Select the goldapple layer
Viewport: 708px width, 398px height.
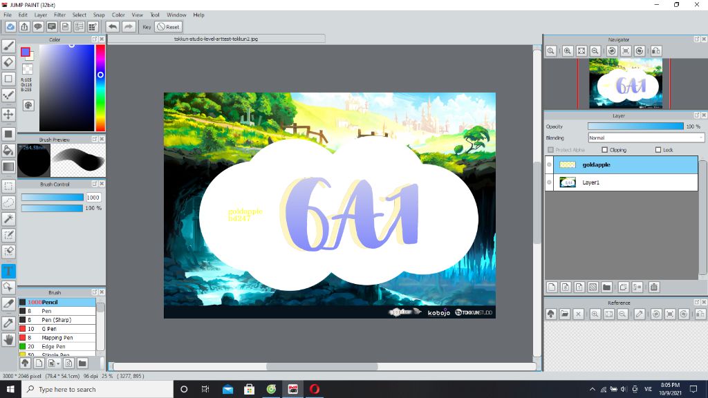(622, 164)
